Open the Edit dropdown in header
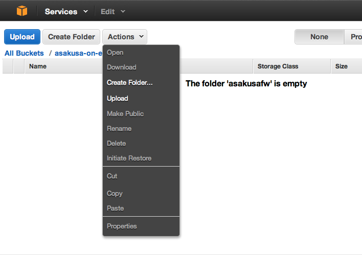This screenshot has width=362, height=255. click(x=112, y=11)
